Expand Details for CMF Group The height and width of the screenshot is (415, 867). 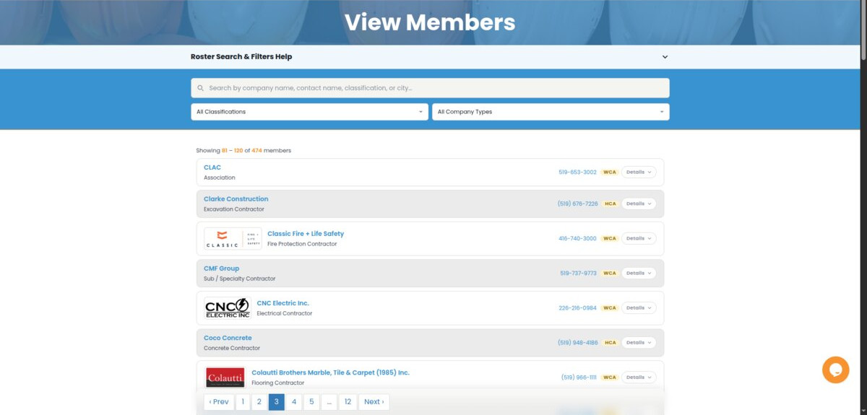click(x=639, y=273)
